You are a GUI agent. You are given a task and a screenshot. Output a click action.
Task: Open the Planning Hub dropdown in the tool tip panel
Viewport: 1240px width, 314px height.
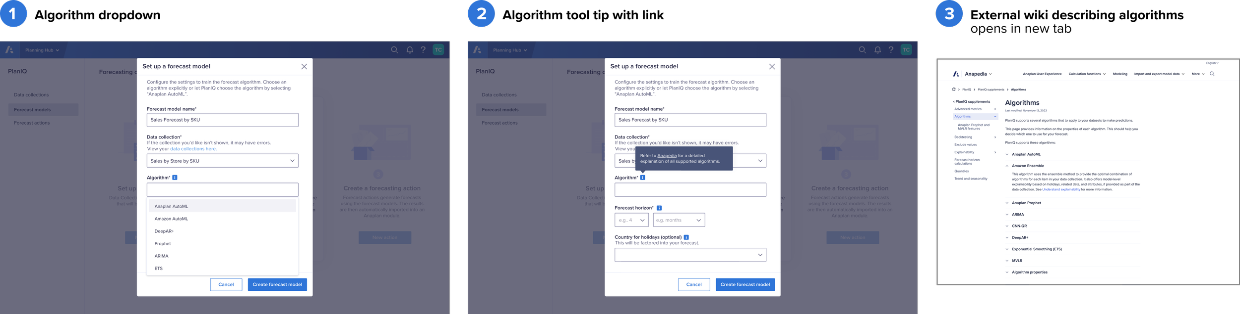pos(510,50)
